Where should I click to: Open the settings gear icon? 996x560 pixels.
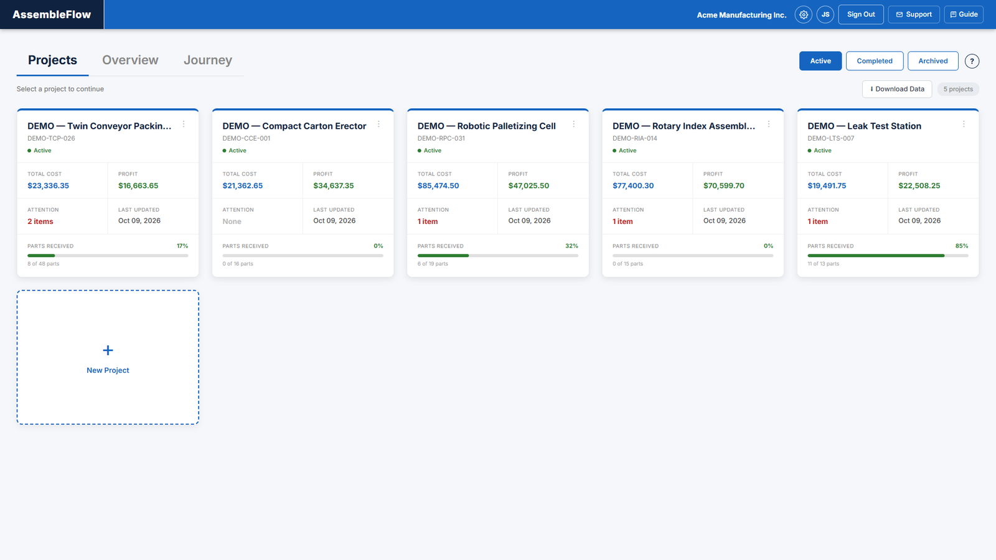(x=804, y=14)
